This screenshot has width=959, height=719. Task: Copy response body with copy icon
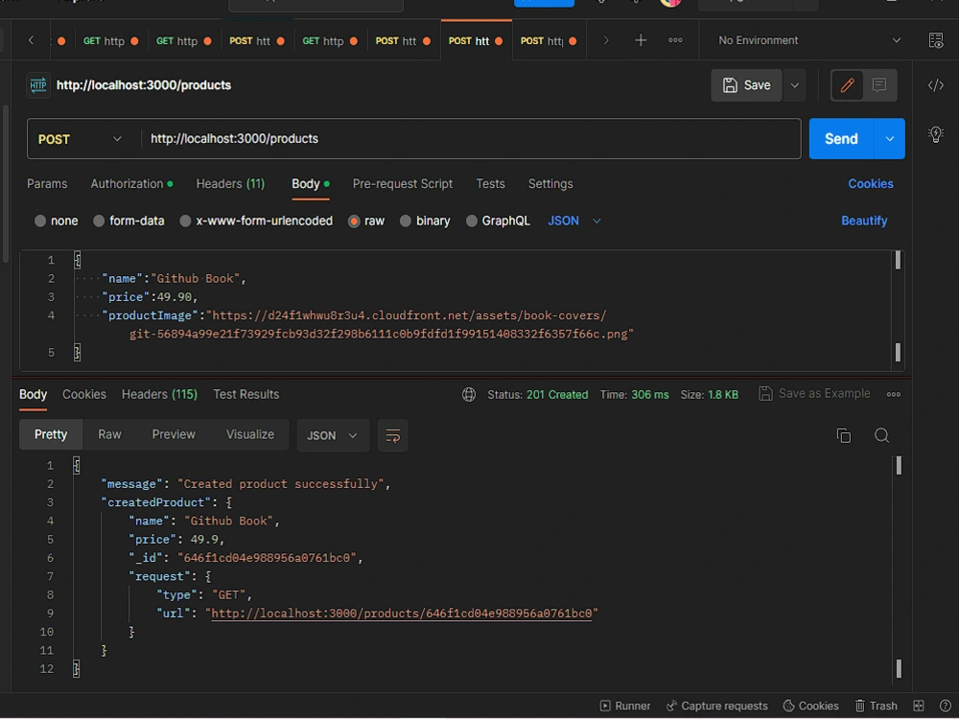(x=843, y=435)
